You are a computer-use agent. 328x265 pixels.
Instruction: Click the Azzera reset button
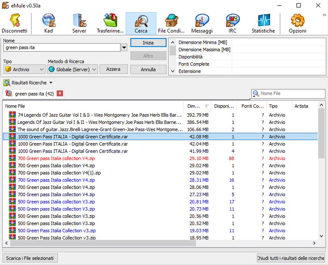click(114, 69)
